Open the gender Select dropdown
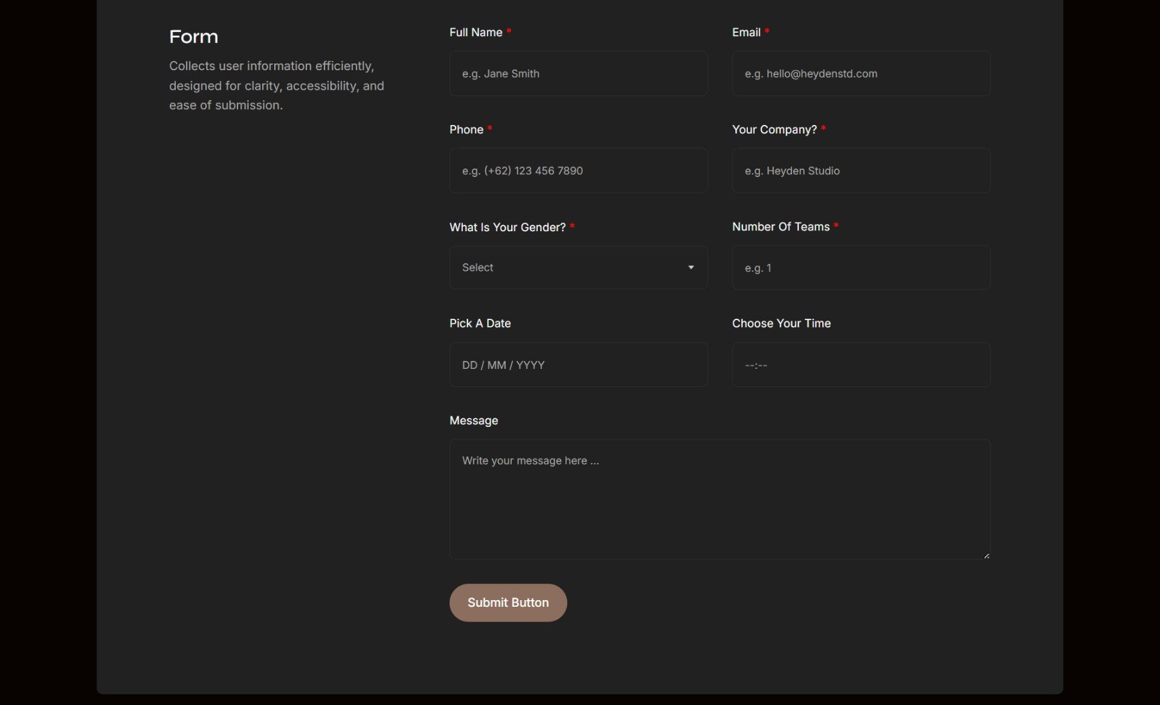 579,267
